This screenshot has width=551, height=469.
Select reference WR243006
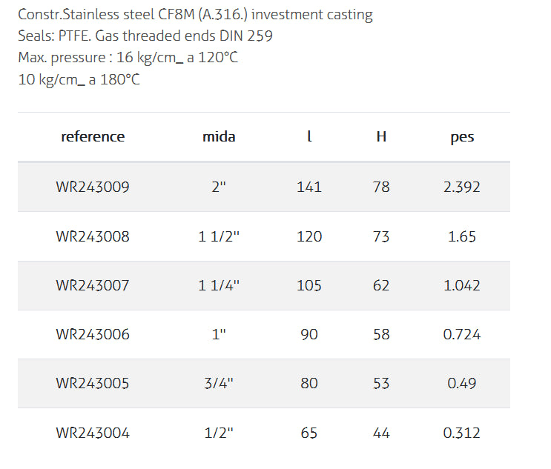pyautogui.click(x=93, y=334)
